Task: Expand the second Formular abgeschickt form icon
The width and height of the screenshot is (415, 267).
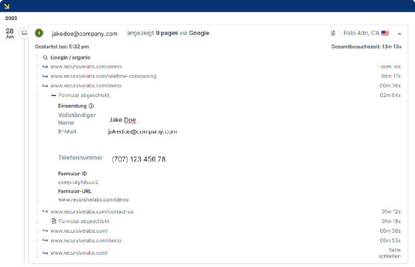Action: click(x=54, y=221)
